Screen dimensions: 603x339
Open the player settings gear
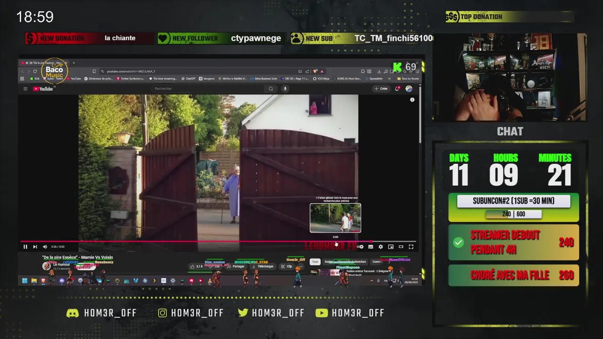(x=381, y=247)
